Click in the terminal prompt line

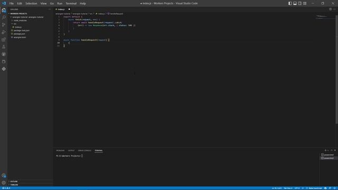69,156
